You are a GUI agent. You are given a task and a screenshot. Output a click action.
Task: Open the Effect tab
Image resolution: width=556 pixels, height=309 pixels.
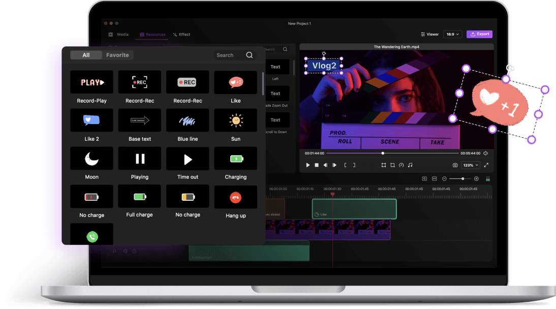(181, 35)
